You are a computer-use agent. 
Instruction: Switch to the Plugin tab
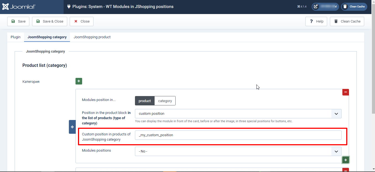tap(15, 37)
